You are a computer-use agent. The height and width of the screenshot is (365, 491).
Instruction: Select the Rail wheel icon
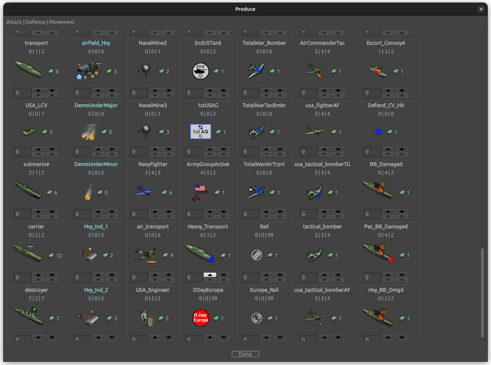click(x=257, y=255)
